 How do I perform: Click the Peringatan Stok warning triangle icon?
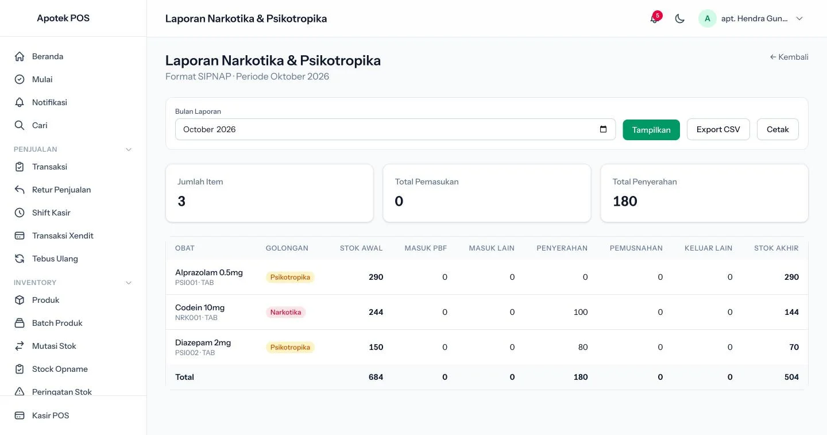(x=20, y=391)
